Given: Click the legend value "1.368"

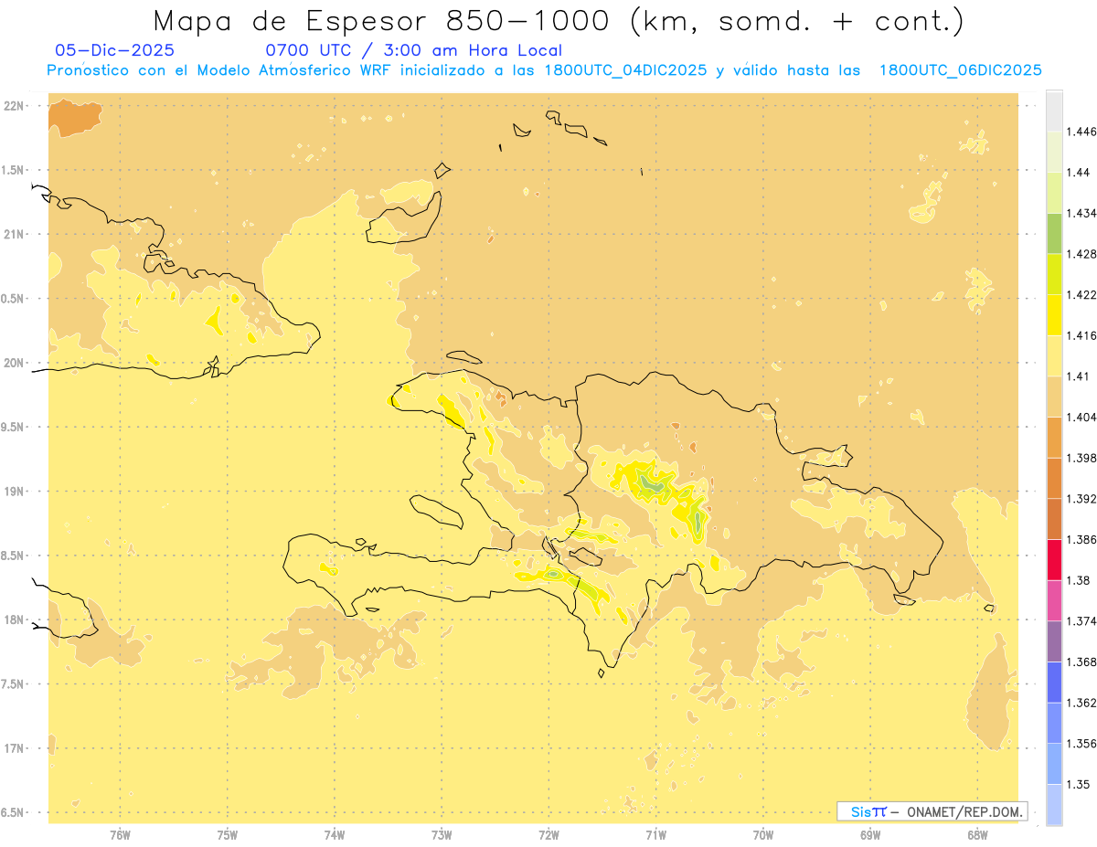Looking at the screenshot, I should [1082, 662].
